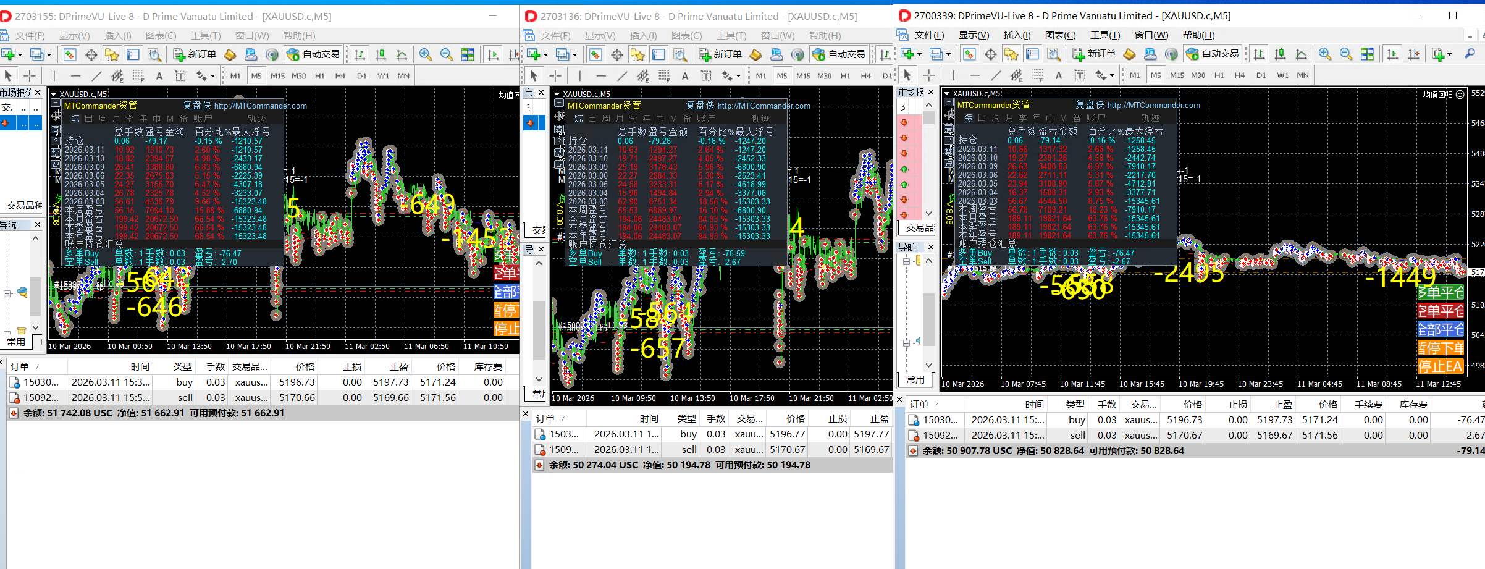Screen dimensions: 1485x569
Task: Click the cloud hosting icon in 2700339 window
Action: [1150, 54]
